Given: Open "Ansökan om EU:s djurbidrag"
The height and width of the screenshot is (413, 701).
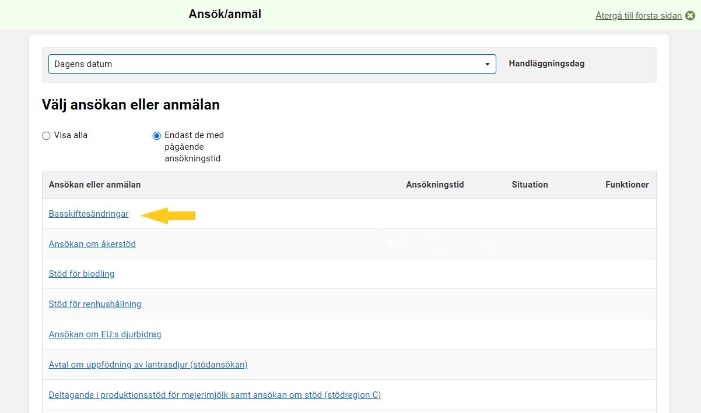Looking at the screenshot, I should pyautogui.click(x=104, y=334).
